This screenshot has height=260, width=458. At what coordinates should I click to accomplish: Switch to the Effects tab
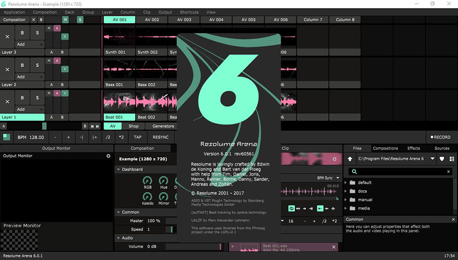(x=414, y=148)
